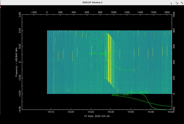Click the HOPE-1 satellite label
This screenshot has height=124, width=184.
(x=122, y=95)
